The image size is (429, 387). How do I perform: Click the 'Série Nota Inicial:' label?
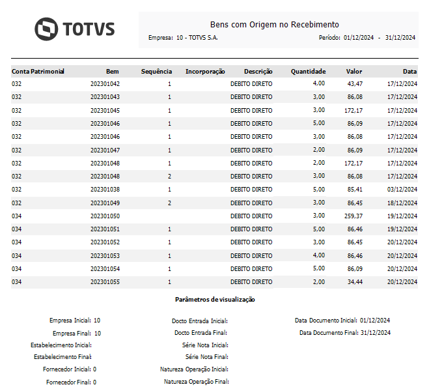(205, 345)
